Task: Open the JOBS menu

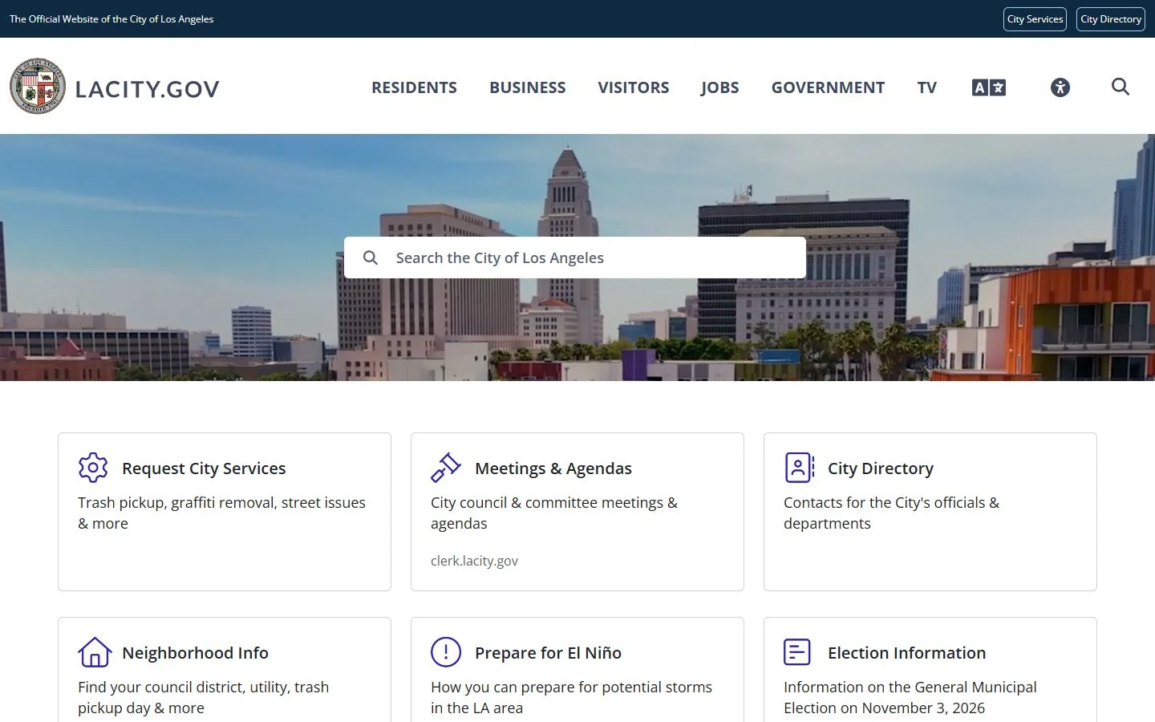Action: tap(720, 87)
